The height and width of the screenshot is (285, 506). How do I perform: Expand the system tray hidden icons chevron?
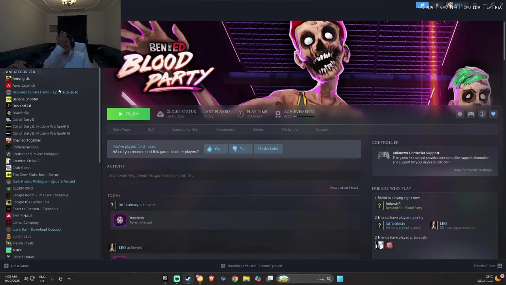[69, 279]
